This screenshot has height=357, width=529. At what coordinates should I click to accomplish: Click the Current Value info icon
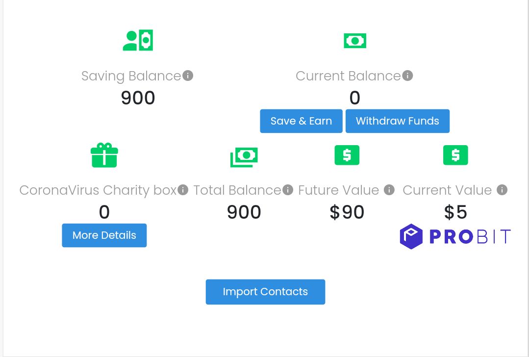(x=502, y=190)
